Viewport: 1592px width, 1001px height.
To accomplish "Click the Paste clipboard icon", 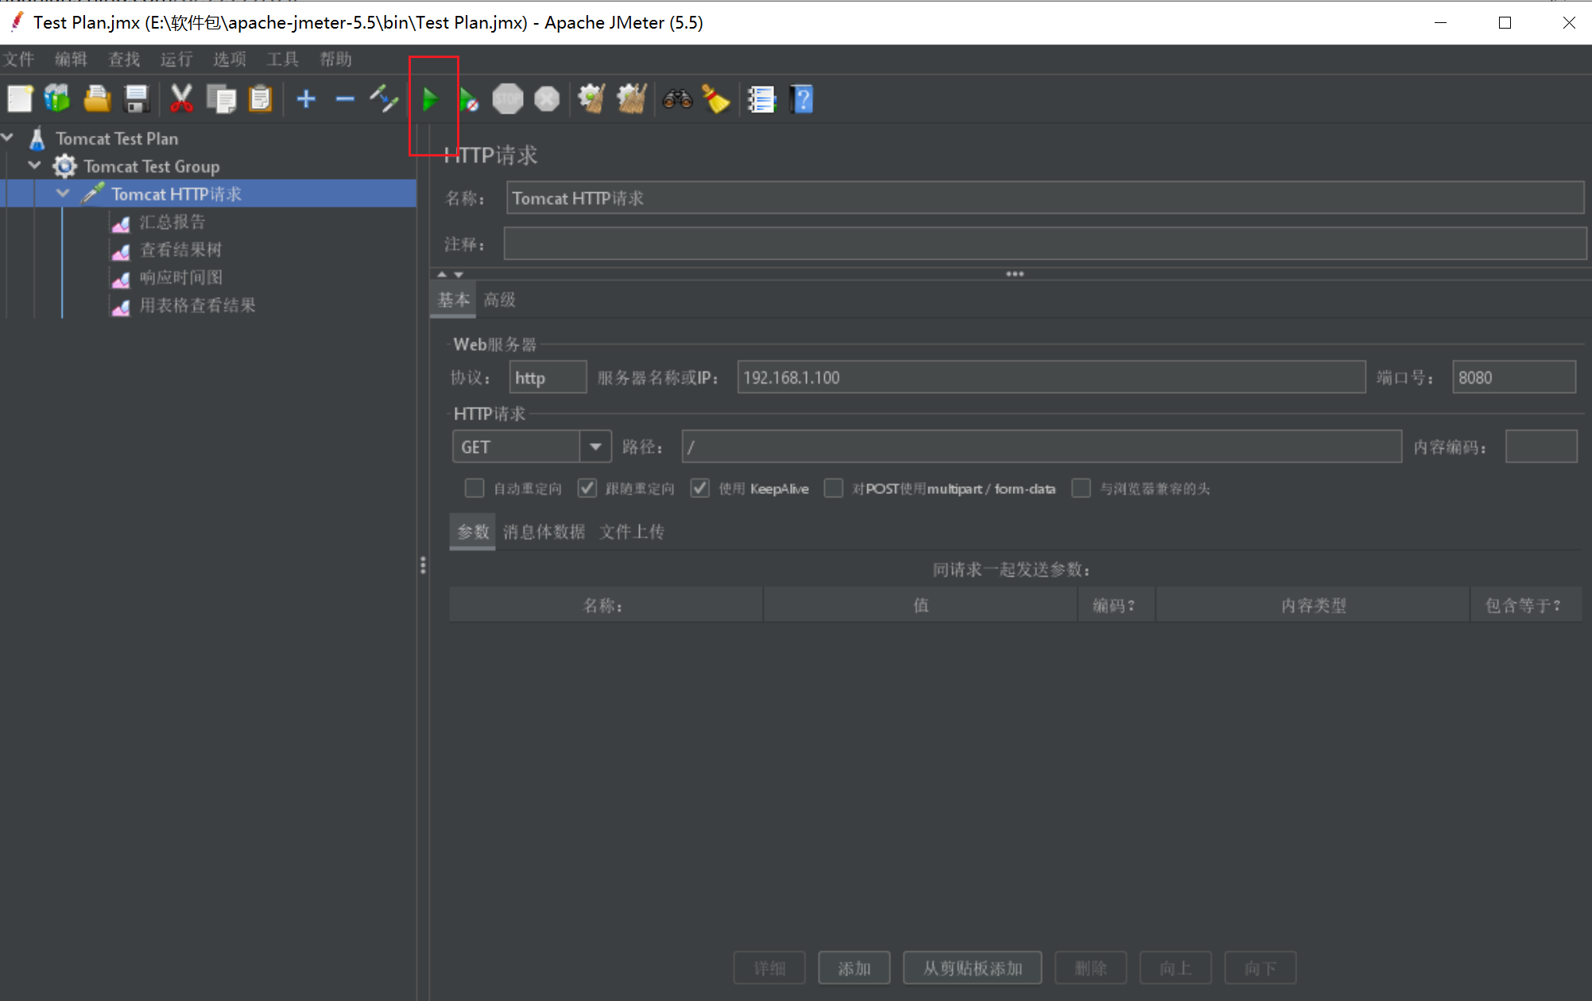I will click(260, 99).
